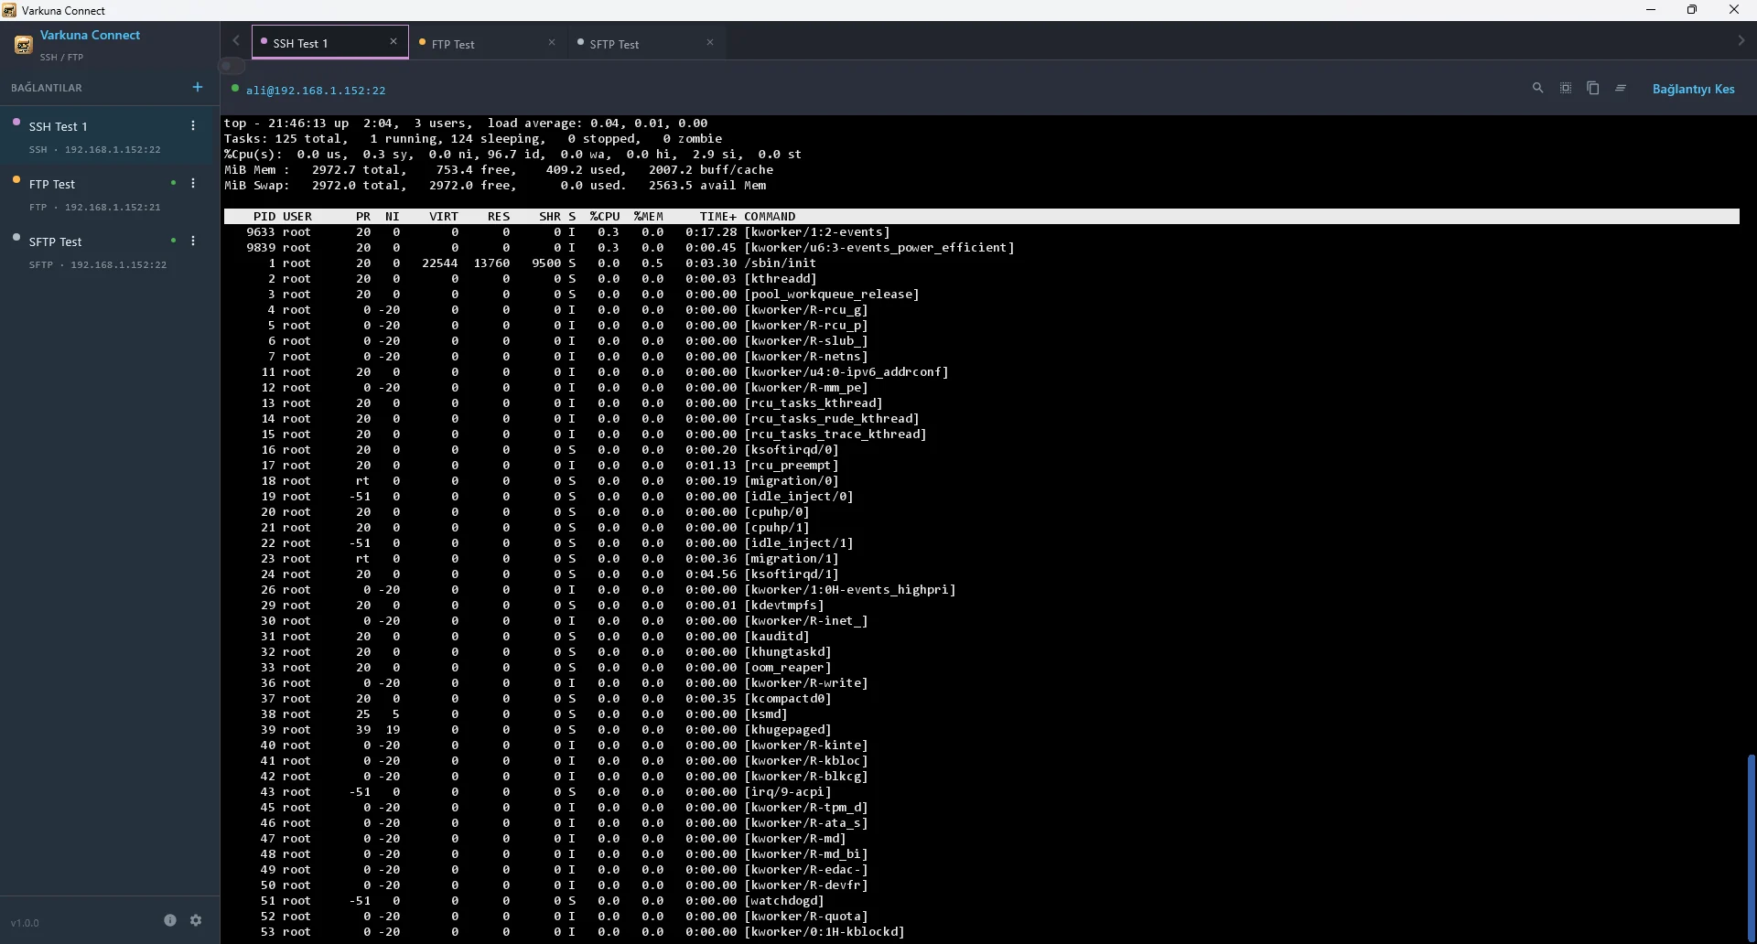
Task: Click the ali@192.168.1.152:22 connection label
Action: point(316,91)
